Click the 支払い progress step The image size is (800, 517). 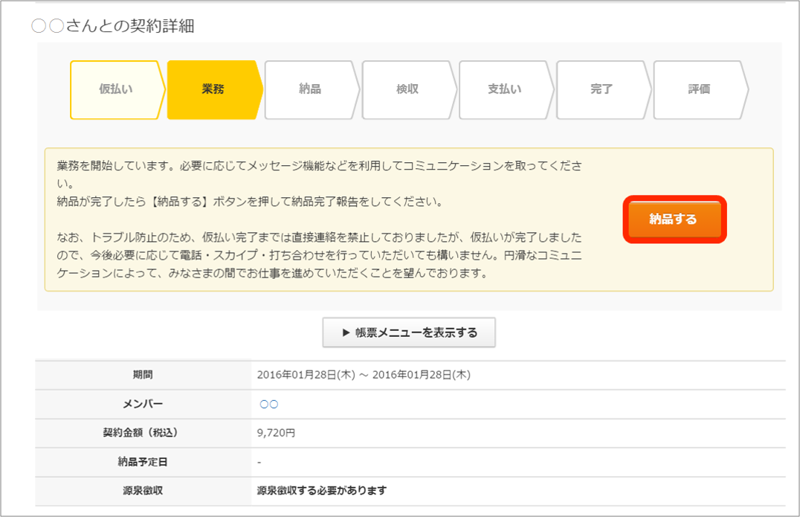pyautogui.click(x=504, y=89)
